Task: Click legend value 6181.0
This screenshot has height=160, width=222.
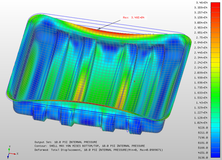Action: [203, 143]
